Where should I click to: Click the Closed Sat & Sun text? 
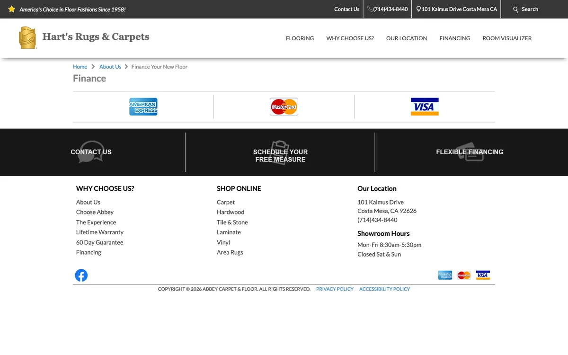click(379, 254)
